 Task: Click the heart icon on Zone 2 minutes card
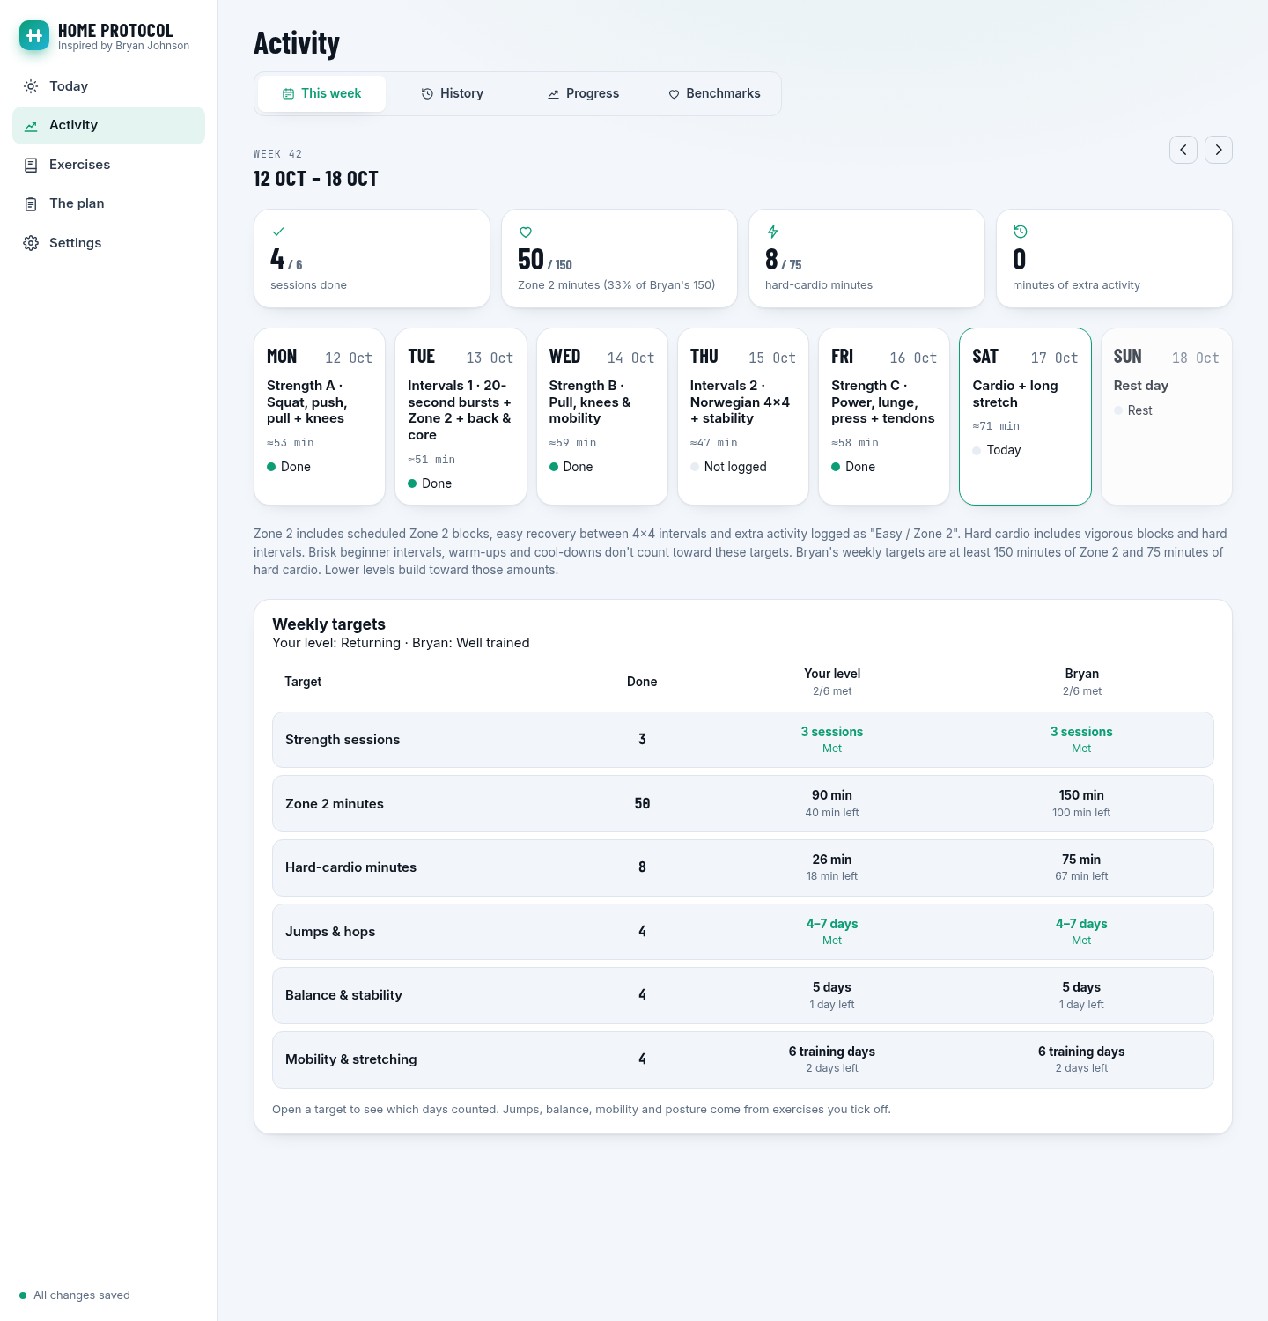coord(526,232)
